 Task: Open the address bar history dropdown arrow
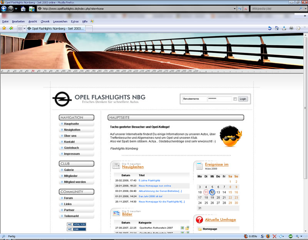click(234, 8)
